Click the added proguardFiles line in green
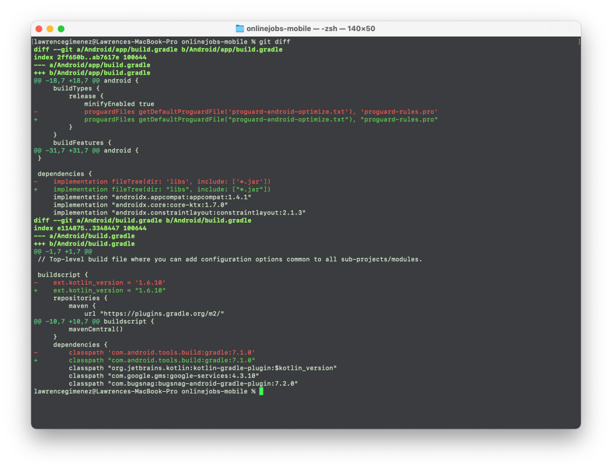Viewport: 612px width, 470px height. tap(261, 119)
